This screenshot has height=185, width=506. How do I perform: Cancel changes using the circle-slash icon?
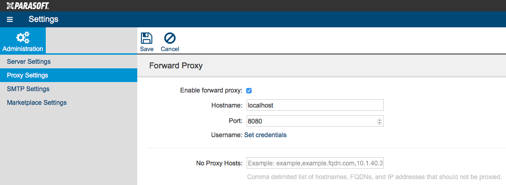[170, 39]
